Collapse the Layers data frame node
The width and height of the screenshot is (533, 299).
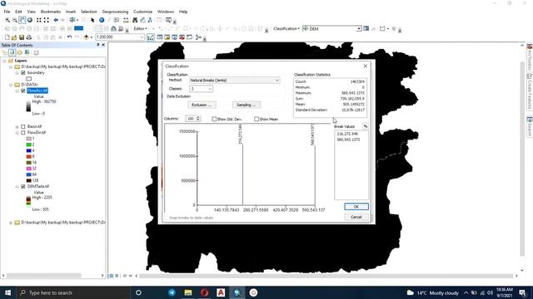pos(4,61)
